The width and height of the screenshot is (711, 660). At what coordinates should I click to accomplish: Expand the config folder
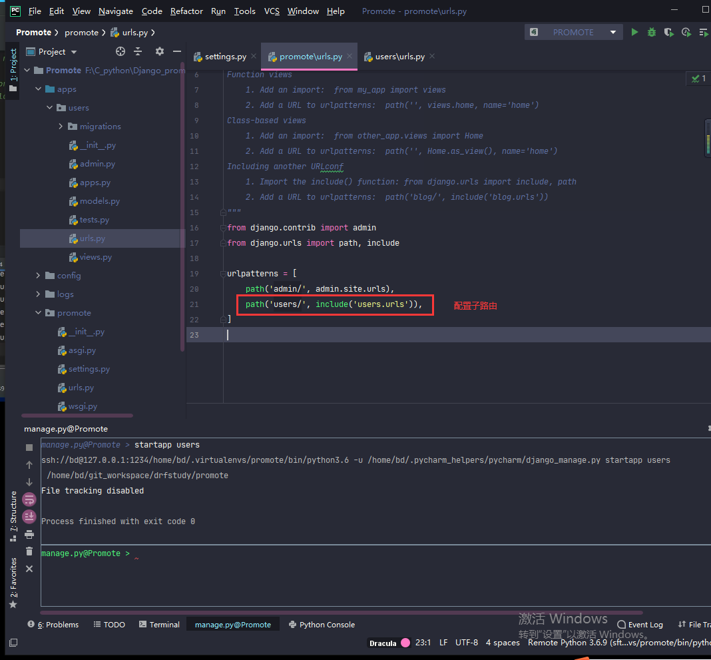(x=39, y=275)
